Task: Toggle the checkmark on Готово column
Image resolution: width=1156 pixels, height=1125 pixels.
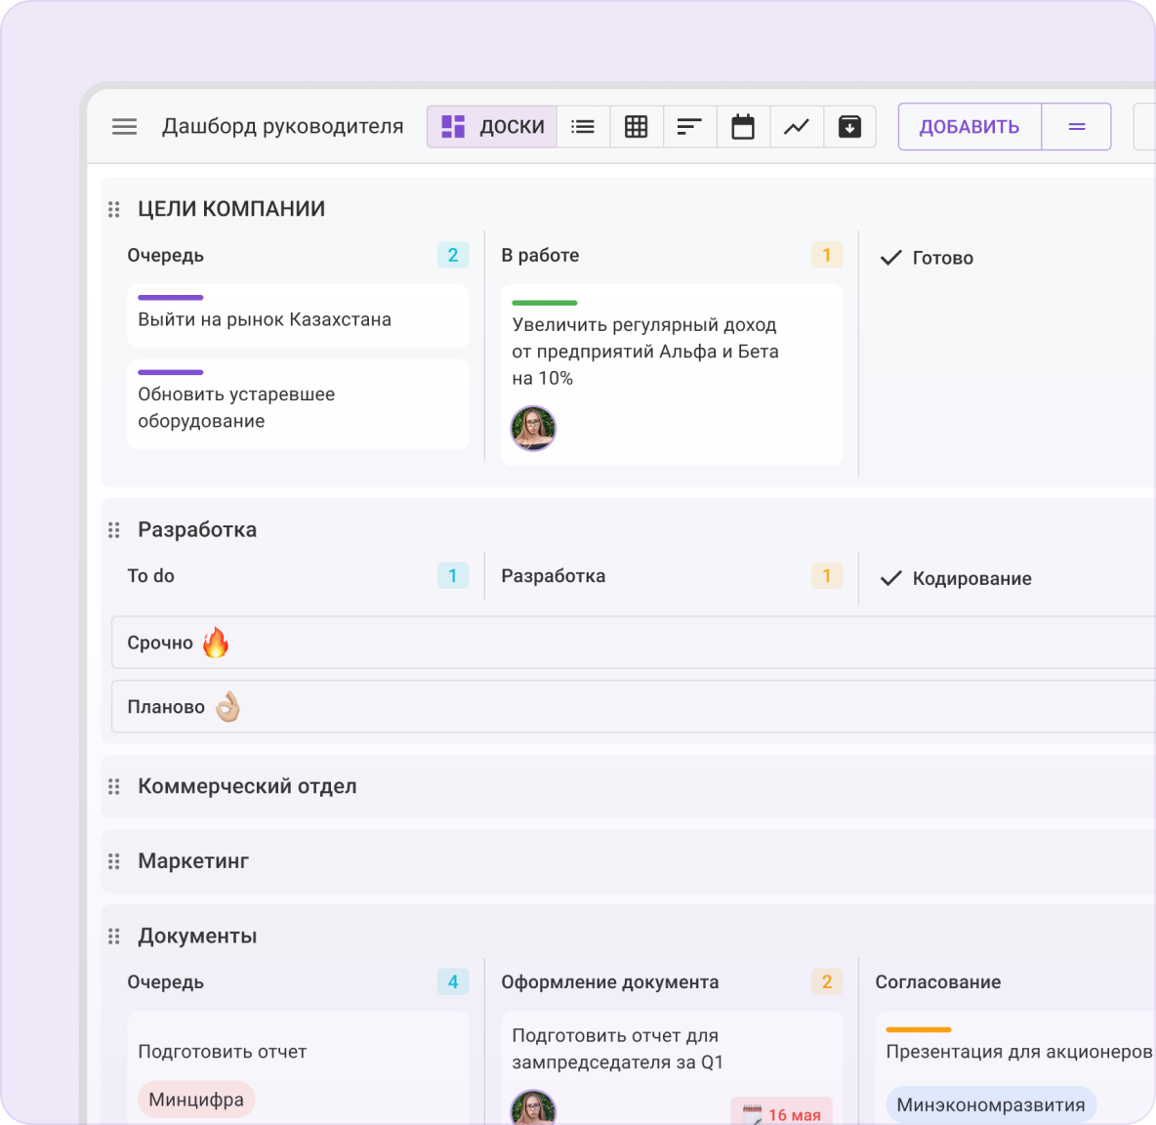Action: 890,258
